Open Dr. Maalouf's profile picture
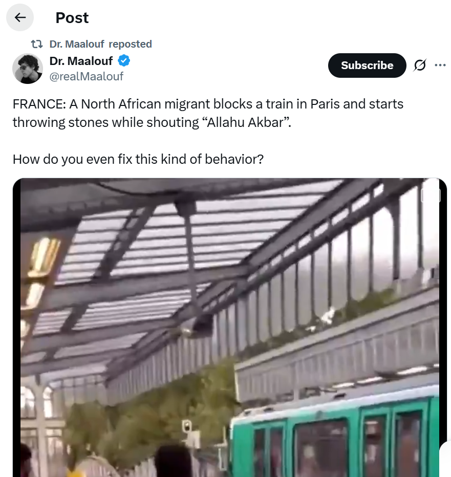451x477 pixels. tap(28, 69)
